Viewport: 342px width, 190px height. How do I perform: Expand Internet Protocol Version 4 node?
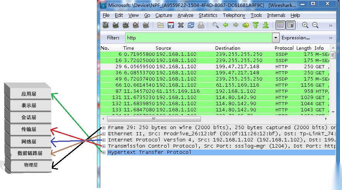click(x=104, y=140)
